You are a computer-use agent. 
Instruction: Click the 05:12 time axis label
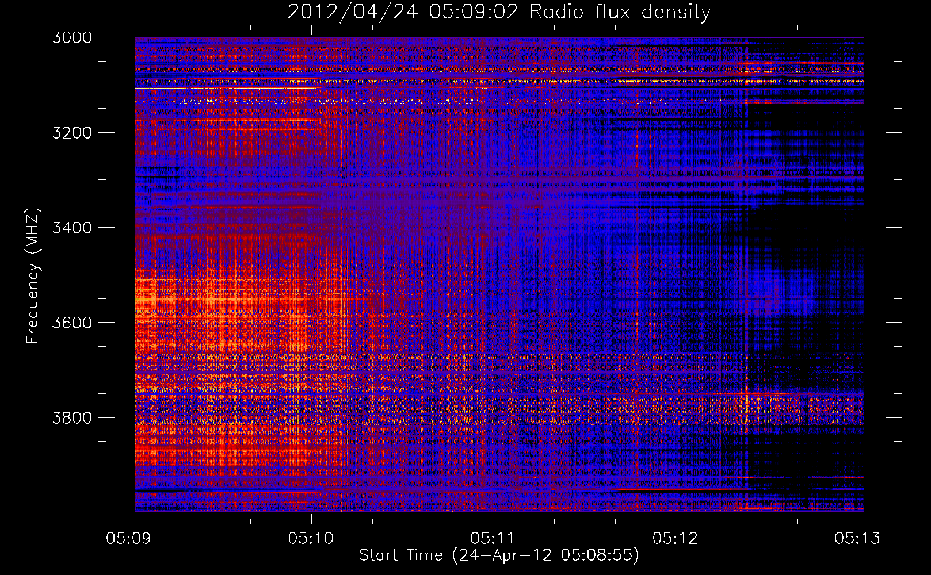(x=676, y=538)
